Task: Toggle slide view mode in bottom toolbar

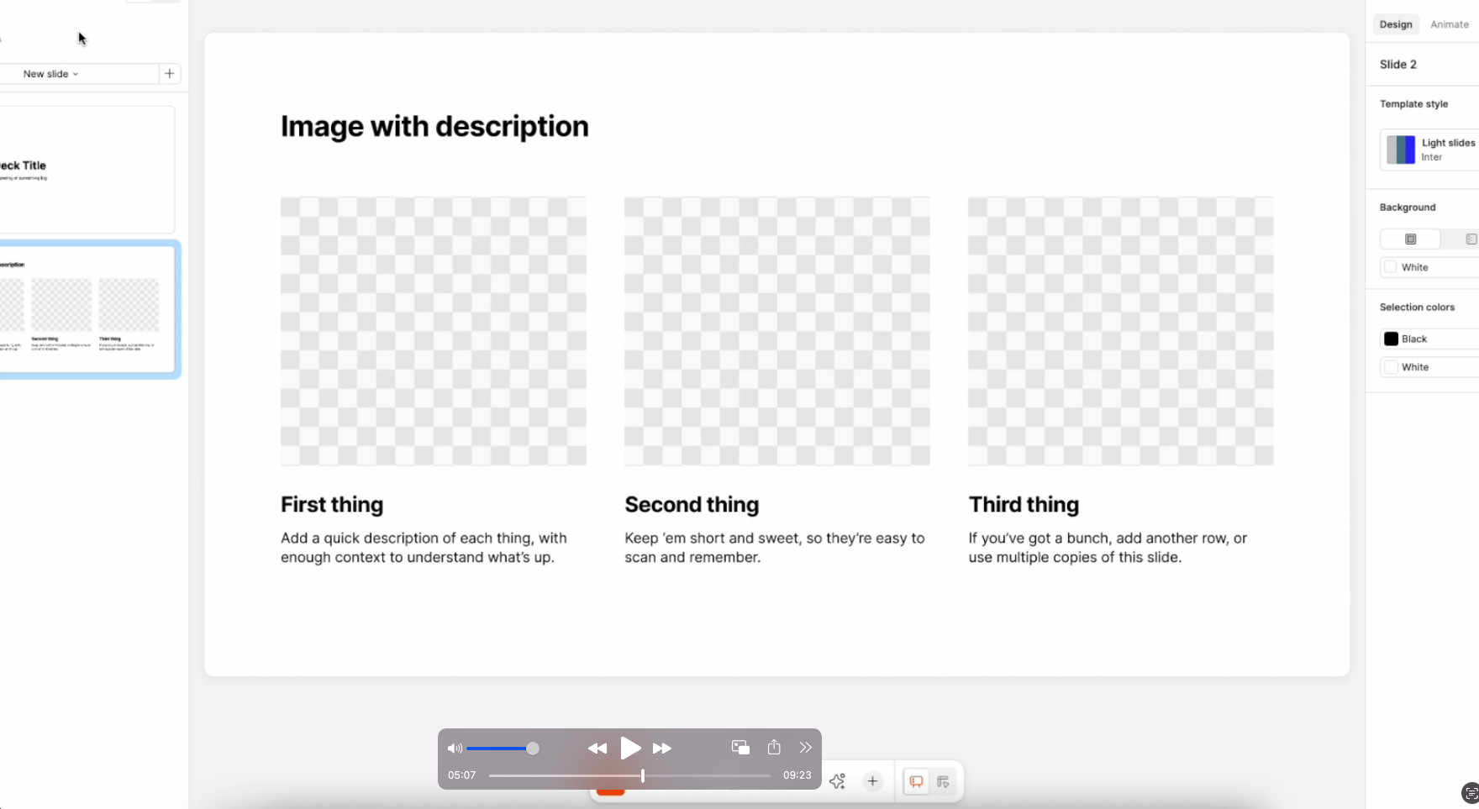Action: (916, 781)
